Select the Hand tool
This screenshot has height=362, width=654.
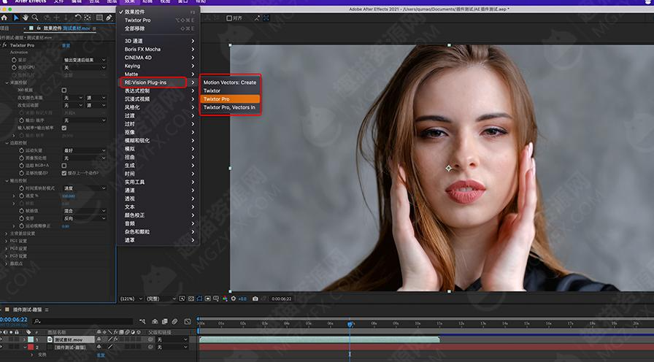[26, 18]
